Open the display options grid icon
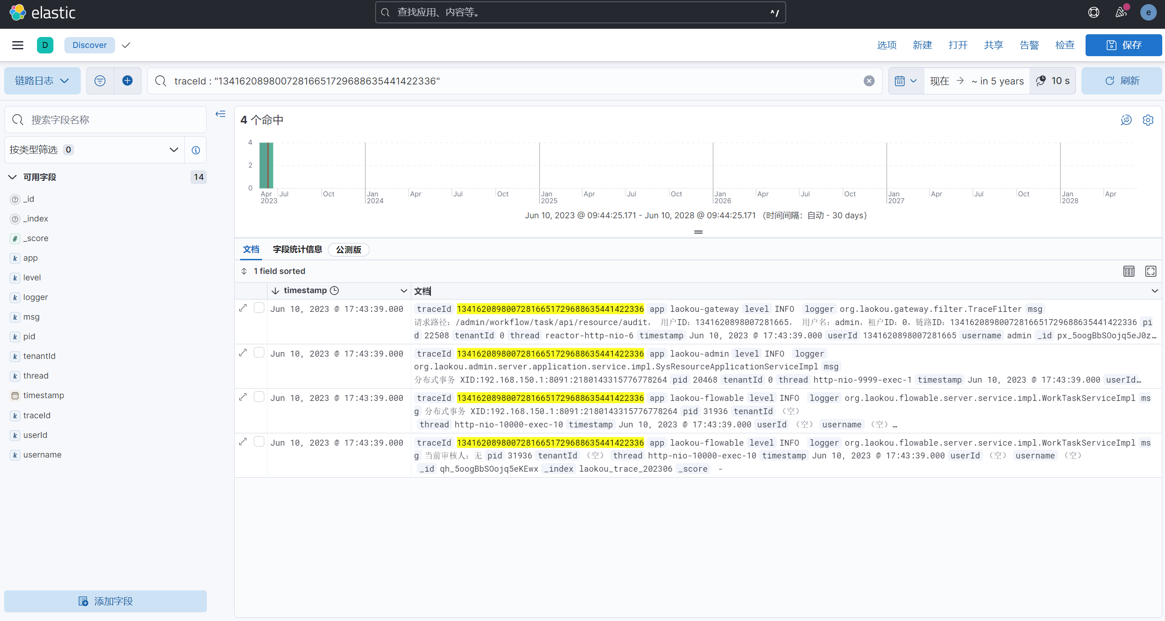The image size is (1165, 621). [x=1128, y=271]
